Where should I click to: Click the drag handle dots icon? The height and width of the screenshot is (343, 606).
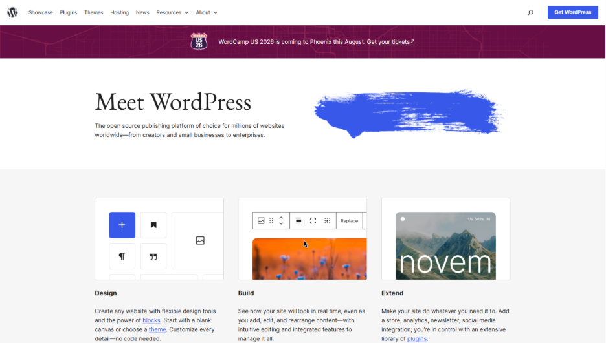[x=271, y=220]
